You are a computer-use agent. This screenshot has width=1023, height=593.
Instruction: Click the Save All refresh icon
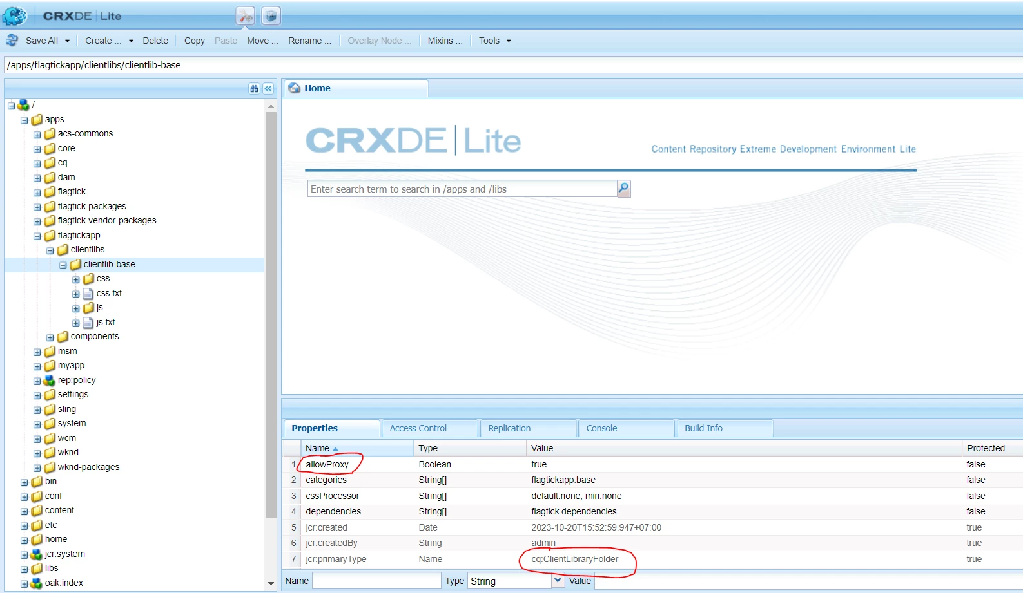tap(12, 41)
